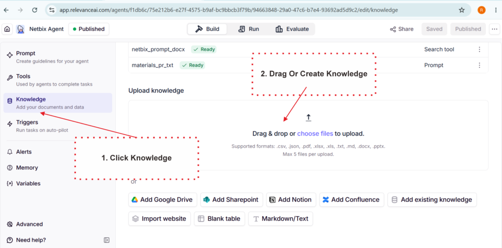Bookmark this page with star icon
Viewport: 502px width, 248px height.
tap(462, 10)
